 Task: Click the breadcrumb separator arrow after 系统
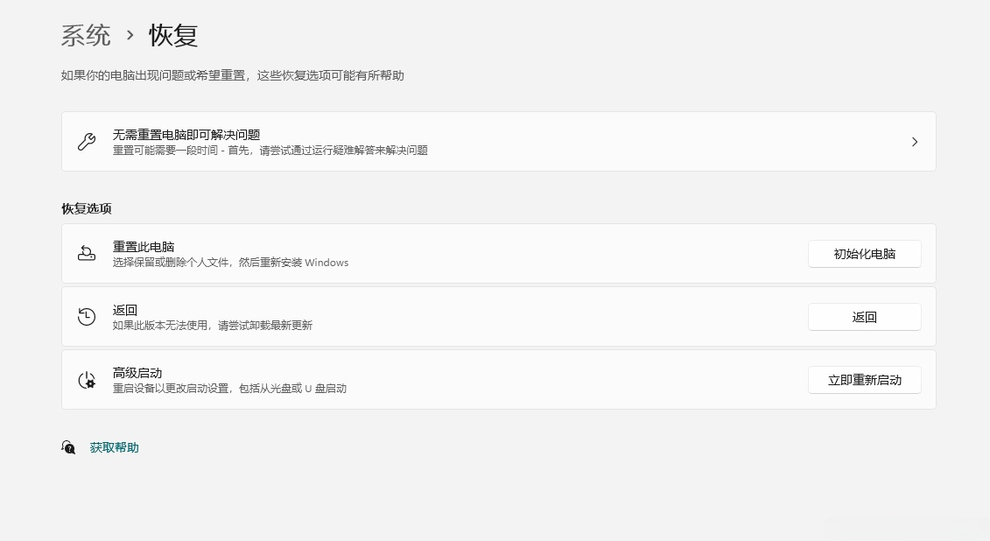click(130, 35)
